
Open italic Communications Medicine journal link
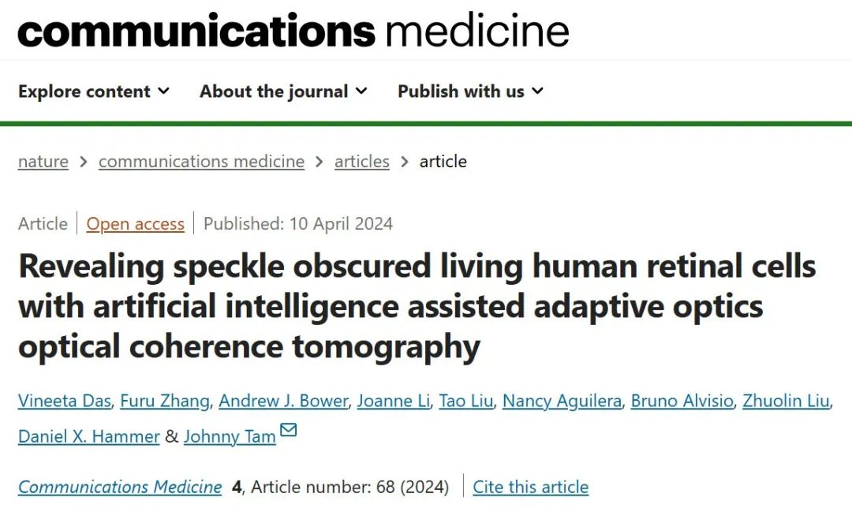(120, 487)
